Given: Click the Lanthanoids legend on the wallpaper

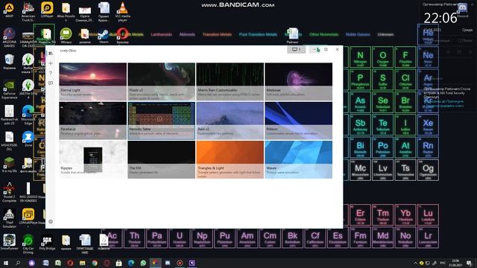Looking at the screenshot, I should point(161,34).
